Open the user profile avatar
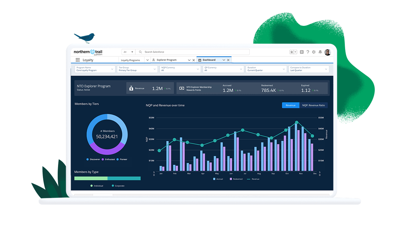Screen dimensions: 400x225 327,52
